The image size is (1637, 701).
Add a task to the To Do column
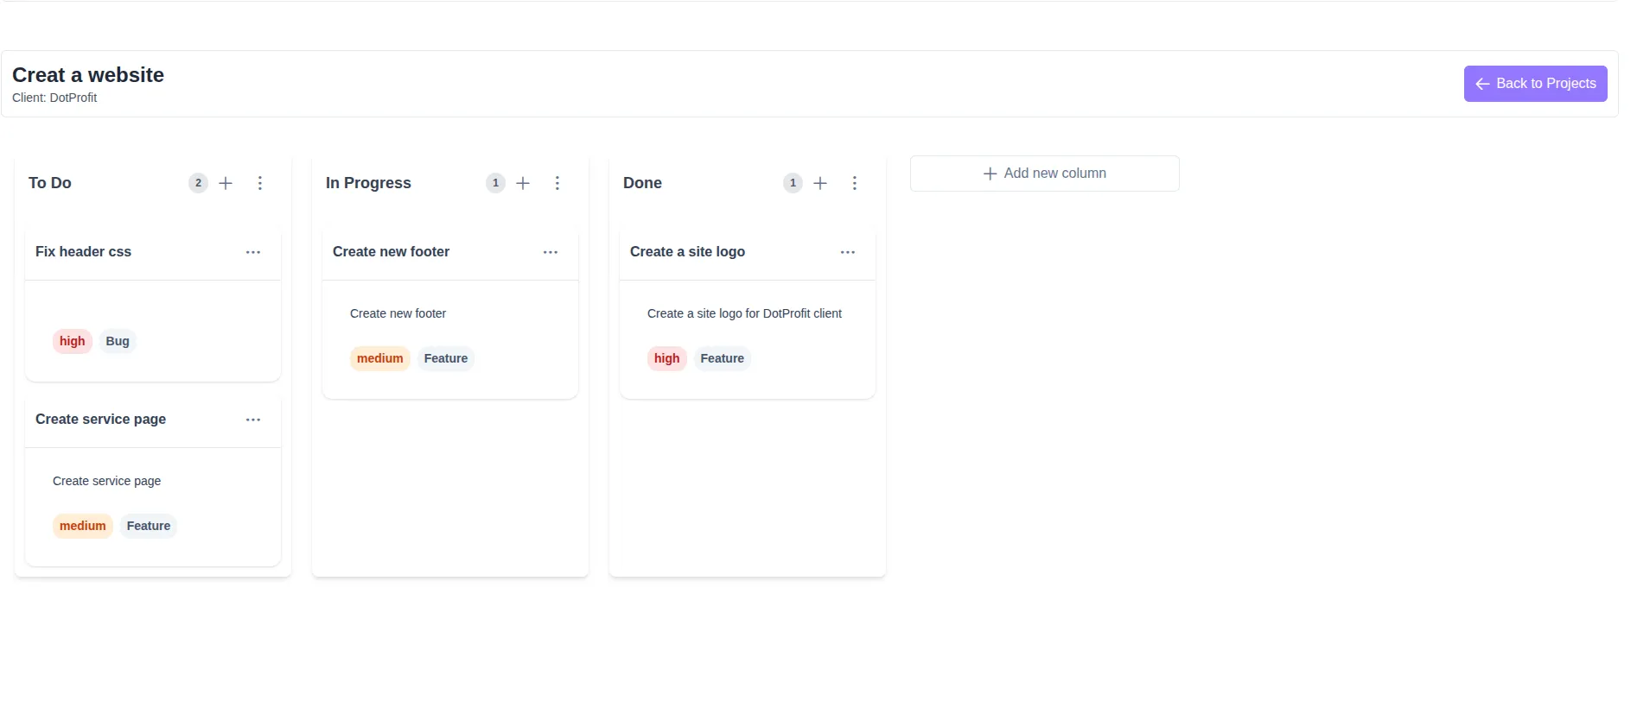pos(226,183)
